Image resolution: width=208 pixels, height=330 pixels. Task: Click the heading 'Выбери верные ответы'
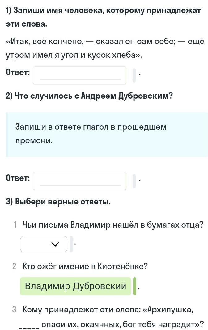(x=58, y=202)
